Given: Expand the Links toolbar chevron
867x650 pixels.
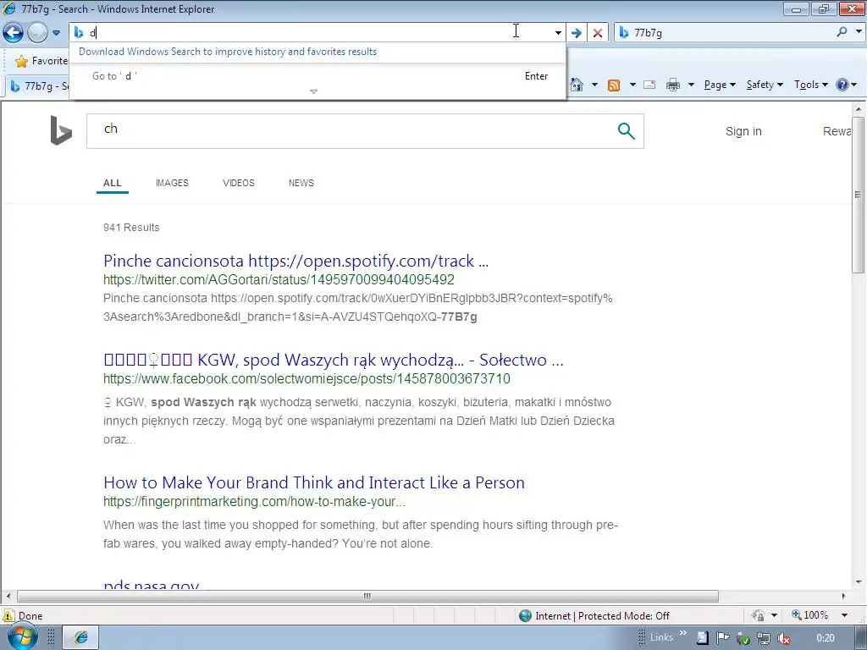Looking at the screenshot, I should pyautogui.click(x=683, y=633).
